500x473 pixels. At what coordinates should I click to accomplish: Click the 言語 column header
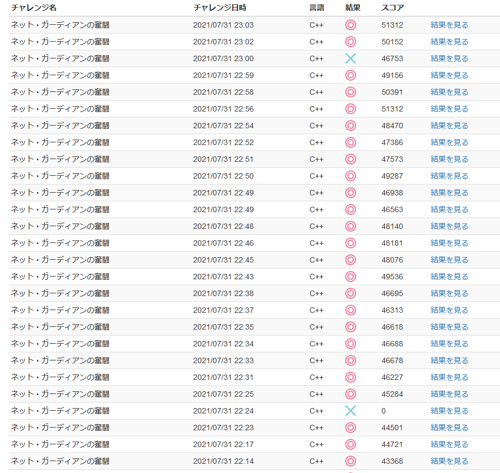[317, 8]
